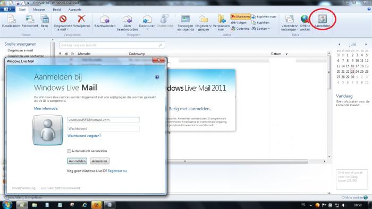Viewport: 372px width, 209px height.
Task: Click the Doorsturen forward icon
Action: (147, 19)
